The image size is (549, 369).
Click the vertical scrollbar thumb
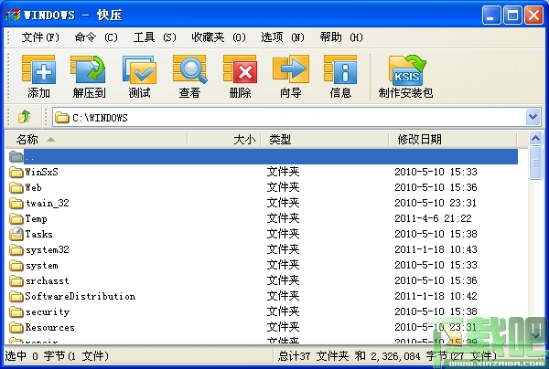pyautogui.click(x=535, y=163)
